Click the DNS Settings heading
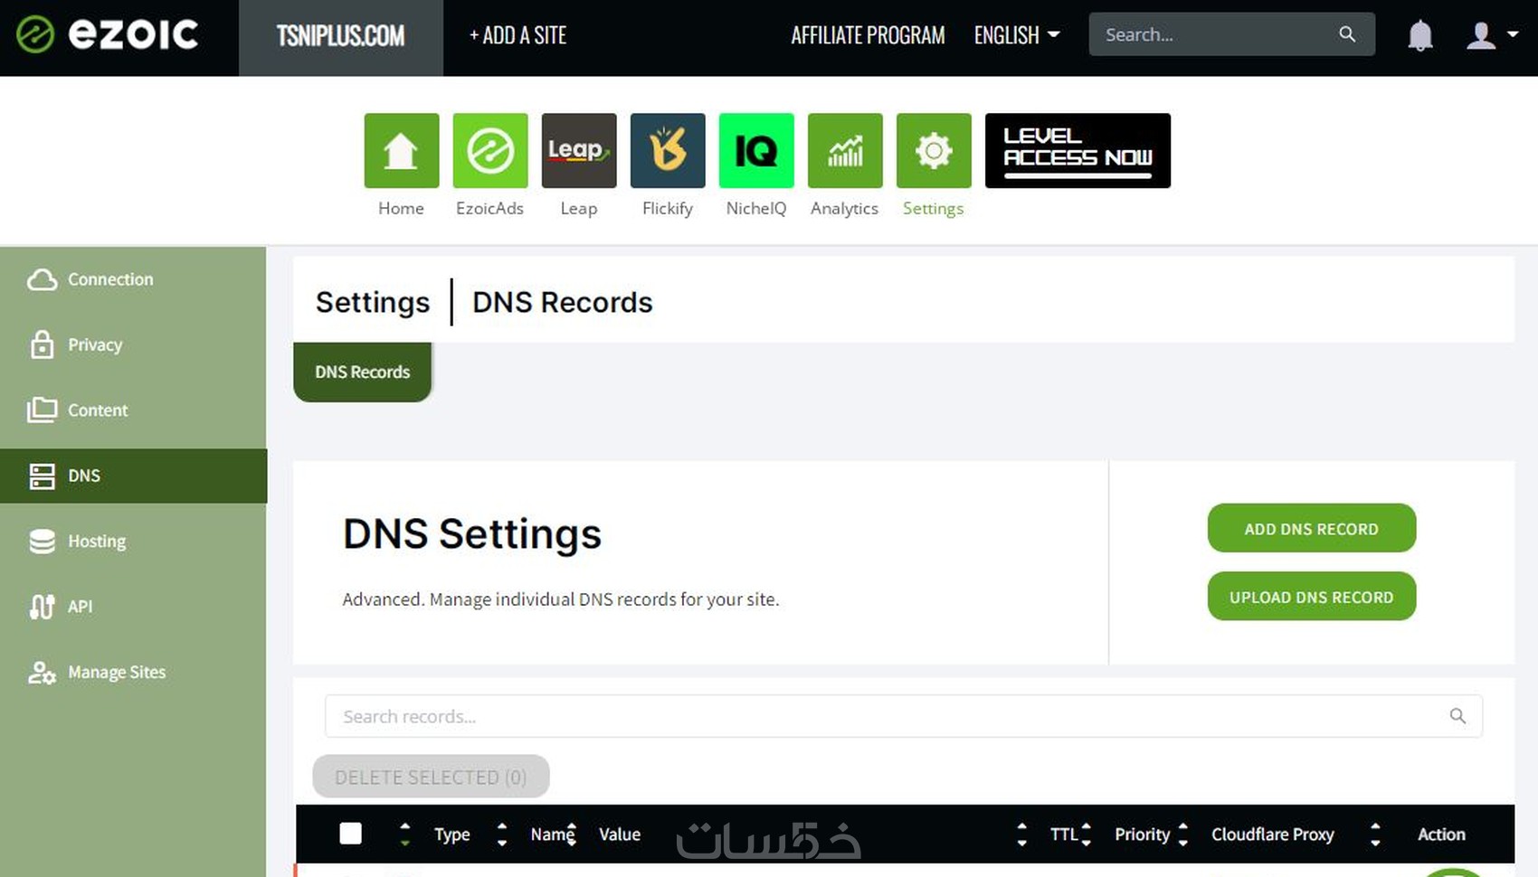This screenshot has height=877, width=1538. point(471,533)
